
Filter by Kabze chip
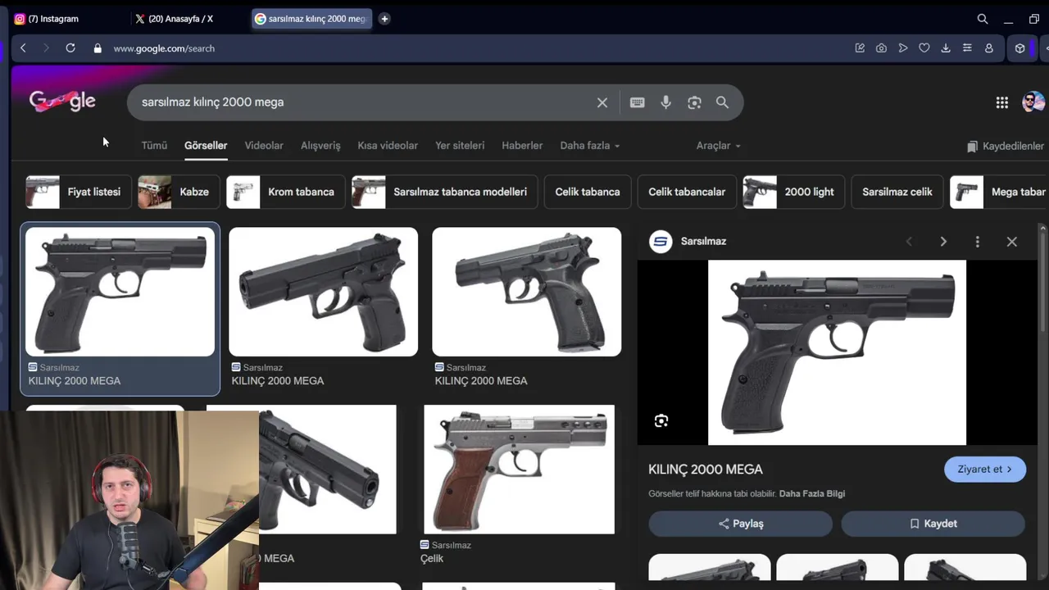point(179,192)
